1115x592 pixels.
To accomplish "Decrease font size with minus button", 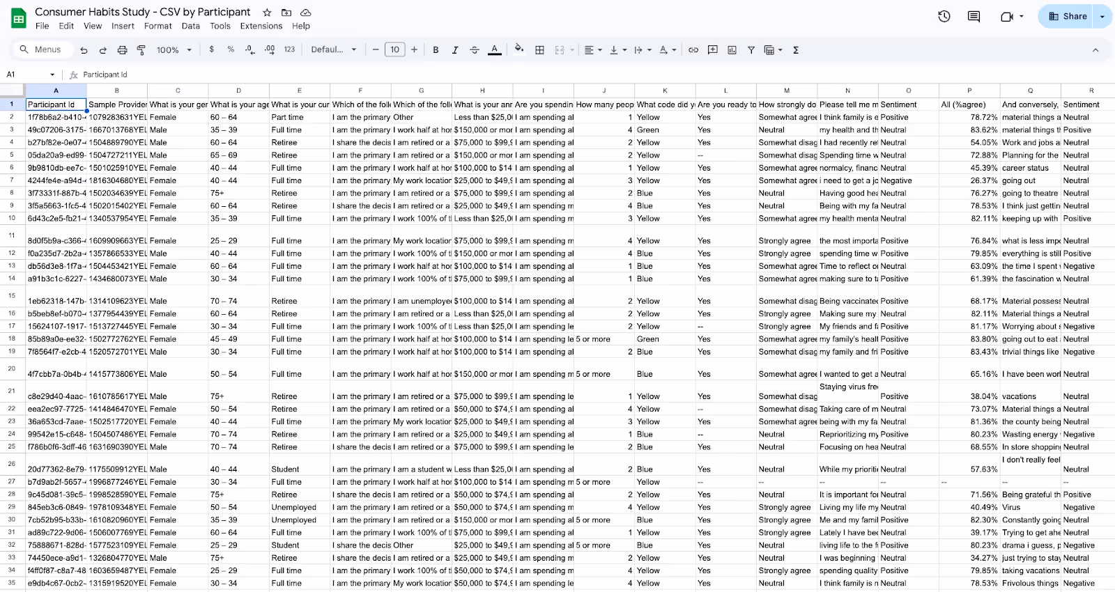I will coord(376,49).
